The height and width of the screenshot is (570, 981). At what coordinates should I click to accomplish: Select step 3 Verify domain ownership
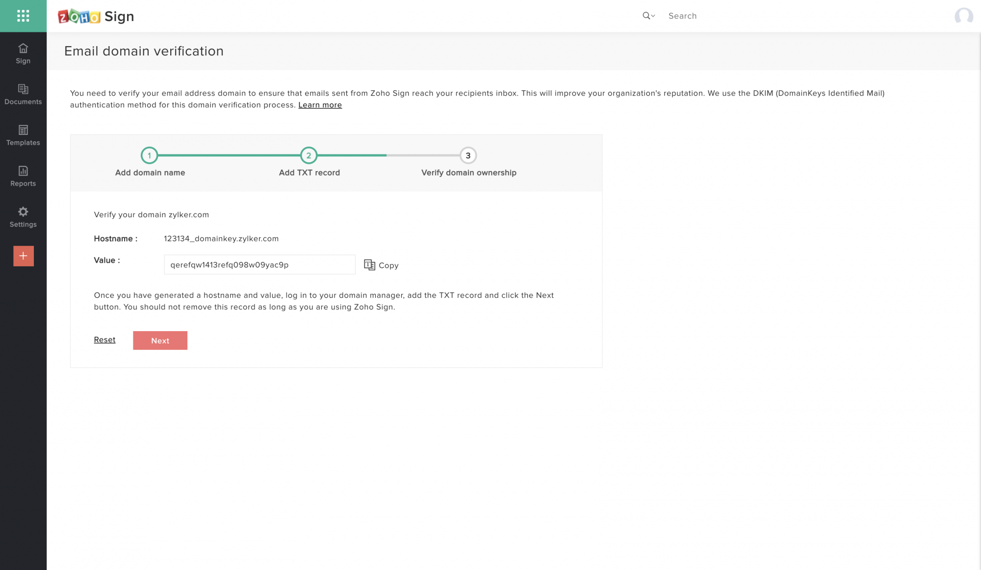point(467,155)
